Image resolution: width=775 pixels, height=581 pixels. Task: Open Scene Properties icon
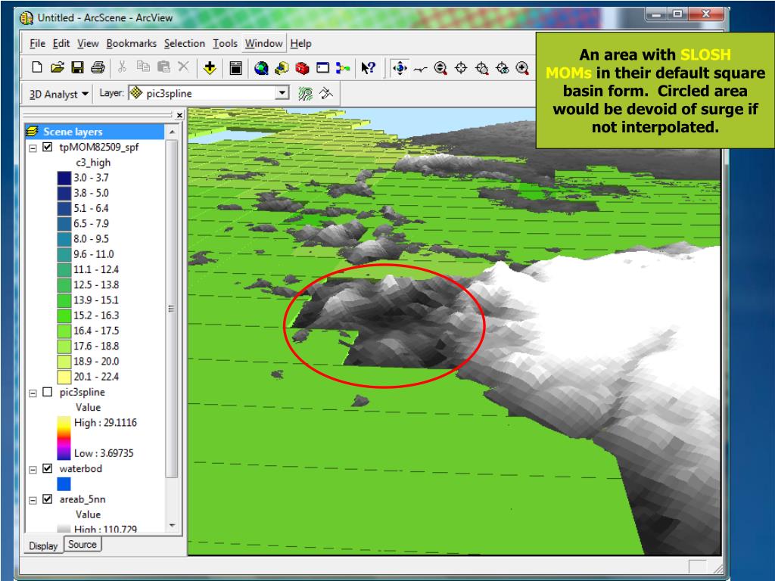(236, 68)
